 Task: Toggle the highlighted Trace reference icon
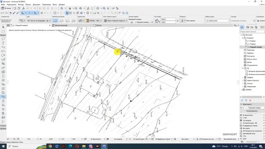pyautogui.click(x=67, y=13)
